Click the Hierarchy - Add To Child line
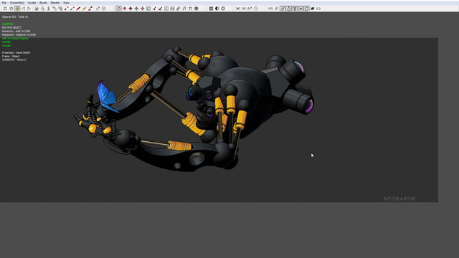 (16, 31)
